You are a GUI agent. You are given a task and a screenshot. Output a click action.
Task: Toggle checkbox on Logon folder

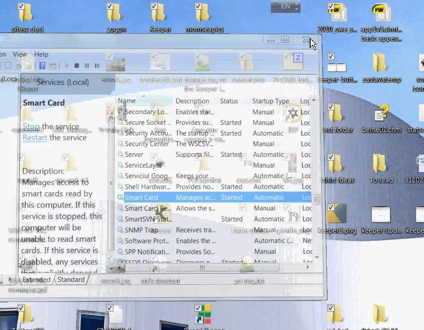(110, 6)
